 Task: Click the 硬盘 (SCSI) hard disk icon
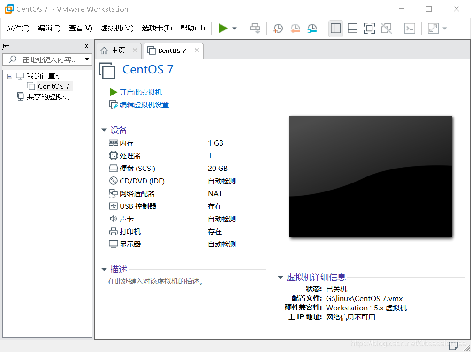pos(113,168)
